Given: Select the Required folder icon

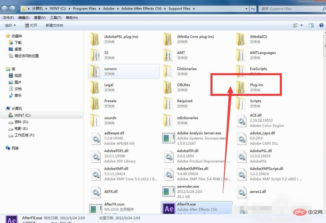Looking at the screenshot, I should tap(168, 104).
